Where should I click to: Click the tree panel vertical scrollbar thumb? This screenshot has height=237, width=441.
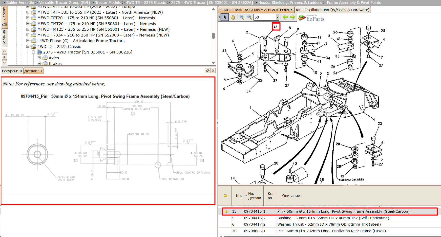[x=213, y=35]
